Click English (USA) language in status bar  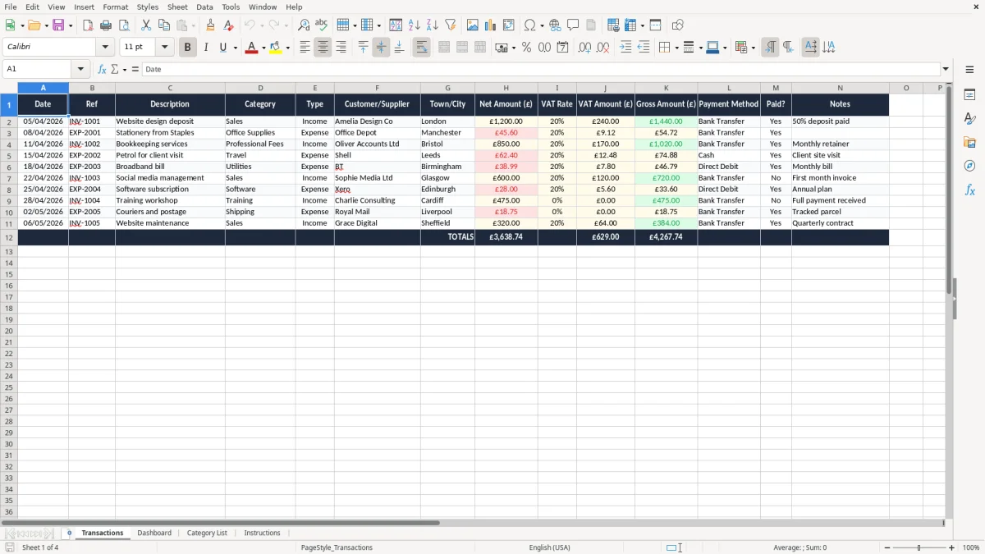(549, 547)
